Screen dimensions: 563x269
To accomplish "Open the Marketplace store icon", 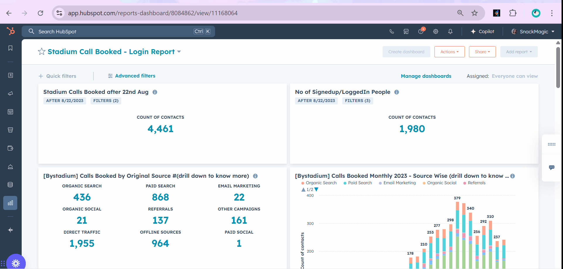I will click(x=406, y=32).
